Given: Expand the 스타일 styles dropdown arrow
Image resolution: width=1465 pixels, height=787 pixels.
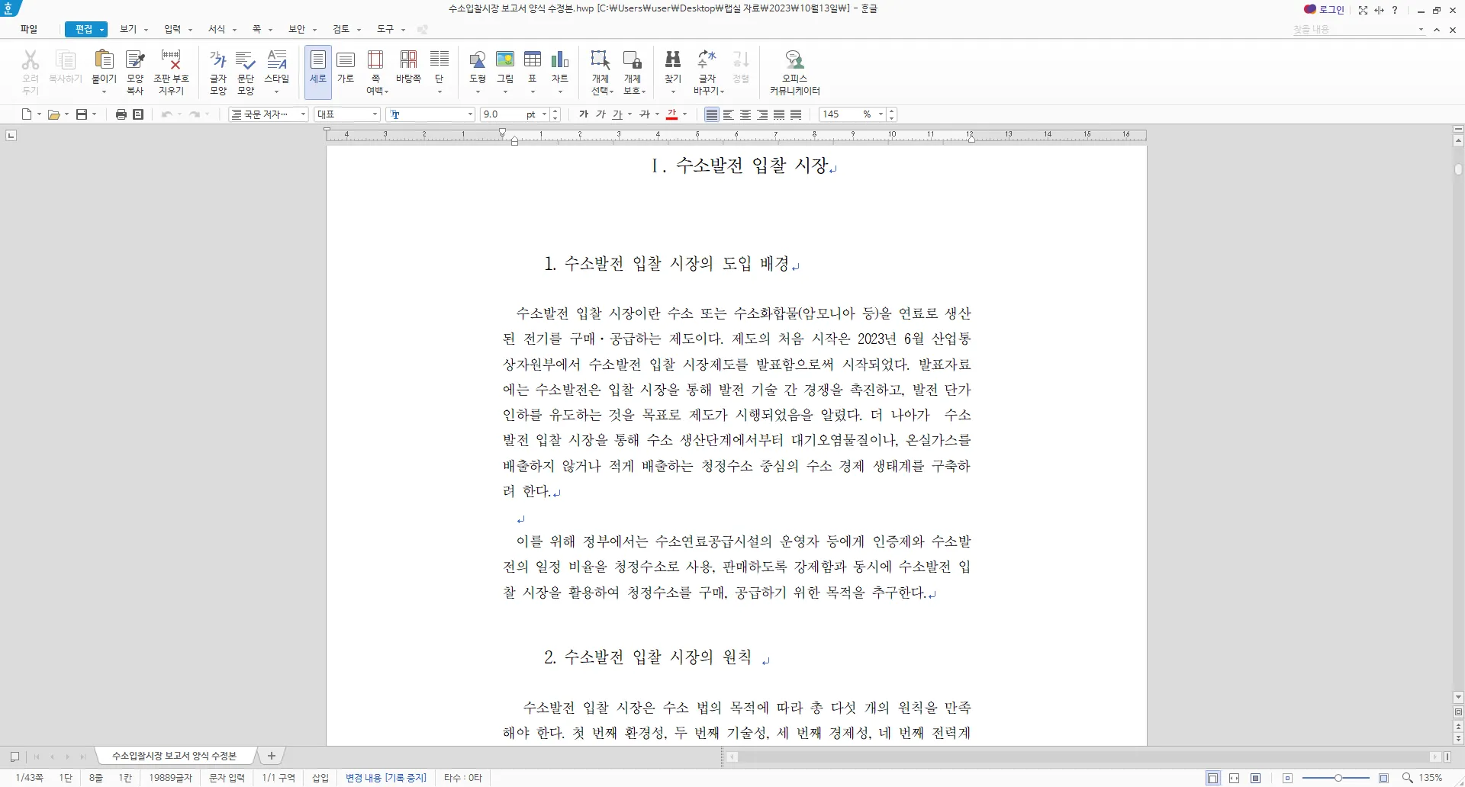Looking at the screenshot, I should 277,92.
